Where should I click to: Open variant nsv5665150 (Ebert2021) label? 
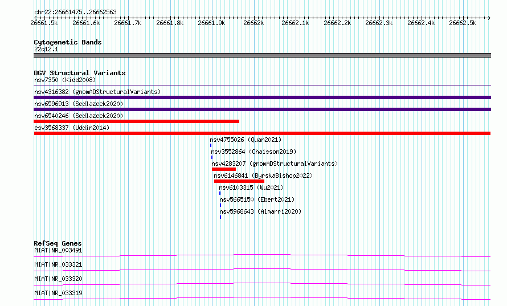[x=257, y=199]
